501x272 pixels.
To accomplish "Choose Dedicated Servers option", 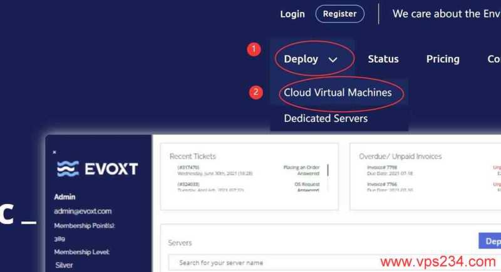I will coord(326,118).
